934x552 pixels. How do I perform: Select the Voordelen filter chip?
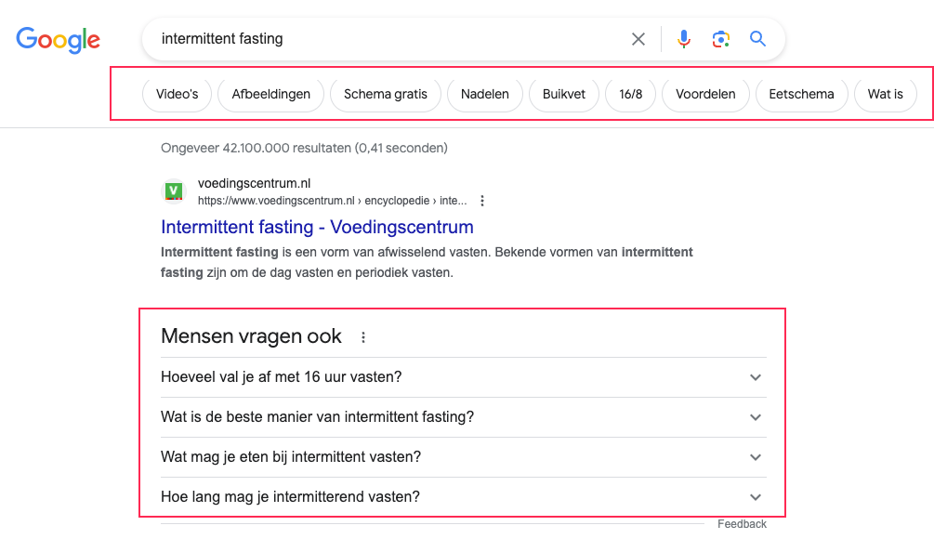(x=705, y=94)
